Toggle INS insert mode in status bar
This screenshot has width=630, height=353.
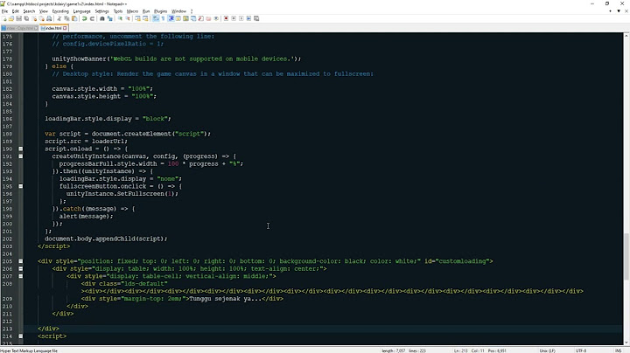click(619, 350)
